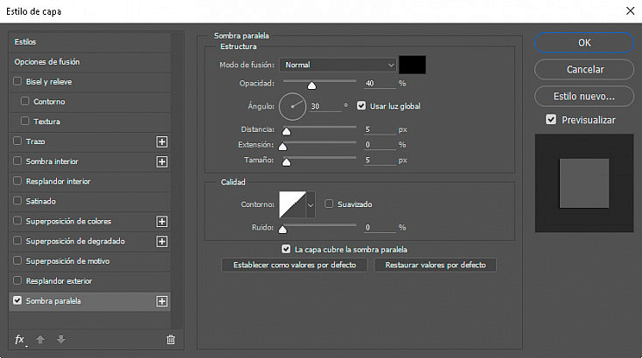Click plus icon next to Sombra interior
Screen dimensions: 642x358
tap(162, 162)
